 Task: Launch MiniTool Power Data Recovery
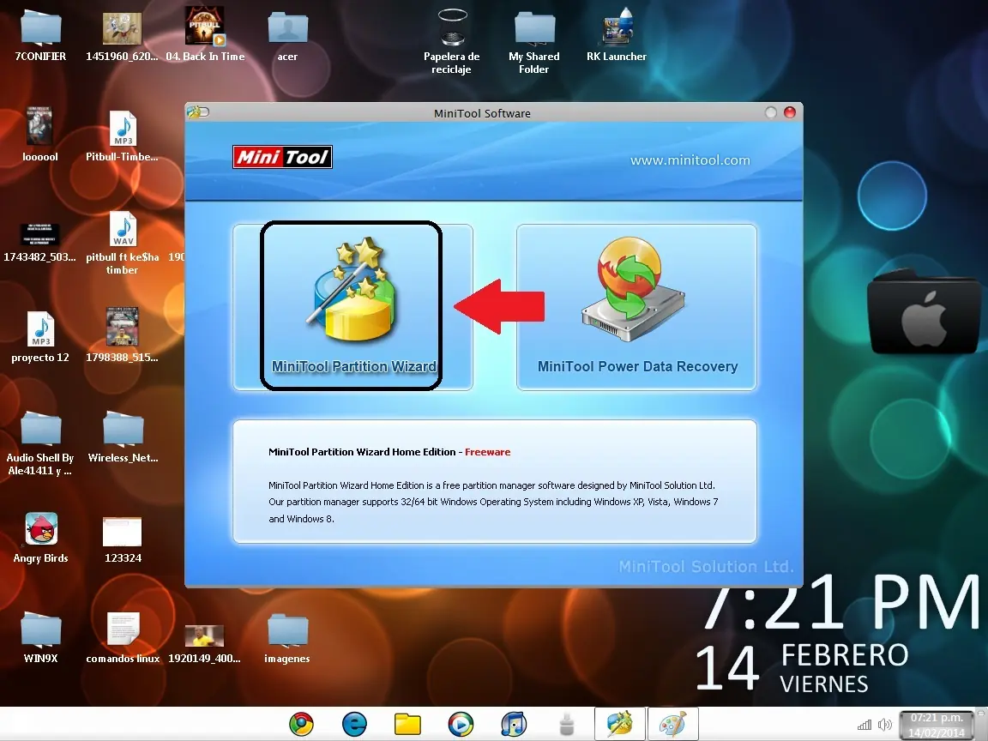click(636, 307)
